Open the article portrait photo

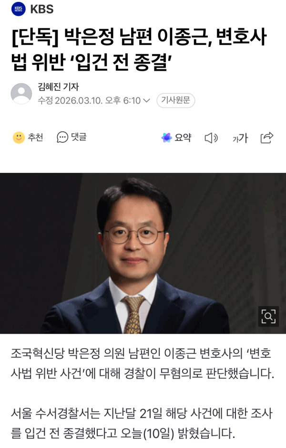coord(143,253)
